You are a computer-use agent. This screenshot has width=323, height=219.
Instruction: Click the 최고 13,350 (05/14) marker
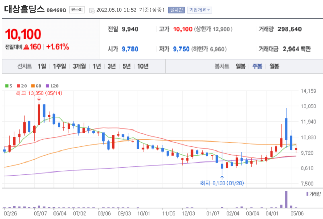(x=39, y=93)
